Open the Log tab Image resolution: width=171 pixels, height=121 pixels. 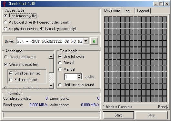point(128,11)
